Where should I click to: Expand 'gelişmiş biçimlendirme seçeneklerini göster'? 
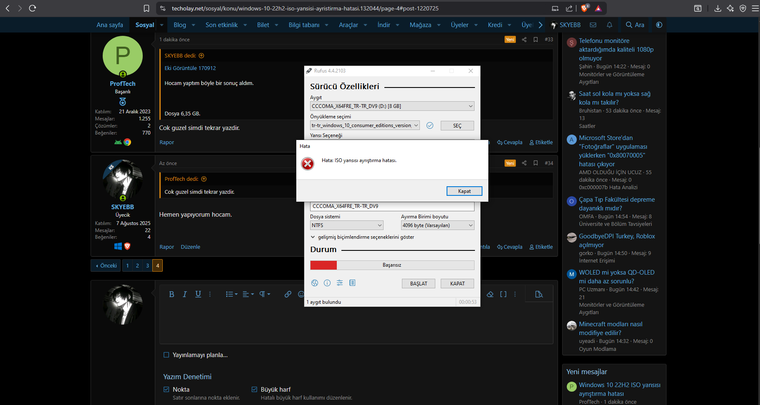click(362, 237)
